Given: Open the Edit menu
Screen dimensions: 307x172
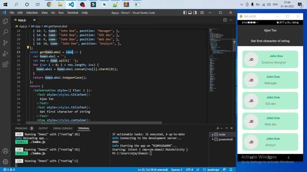Looking at the screenshot, I should [x=20, y=13].
